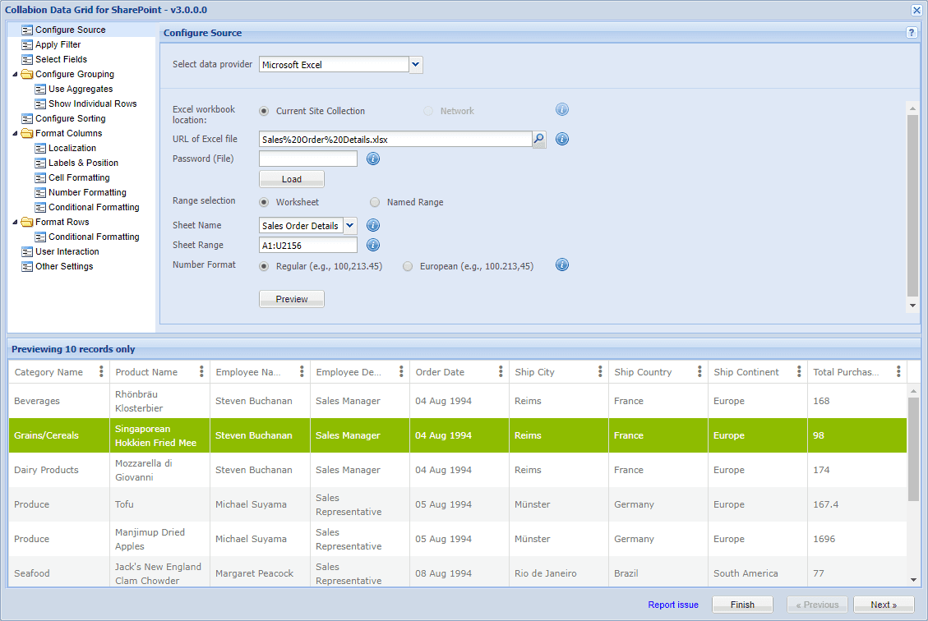Click the Finish button
Image resolution: width=928 pixels, height=621 pixels.
pos(742,605)
